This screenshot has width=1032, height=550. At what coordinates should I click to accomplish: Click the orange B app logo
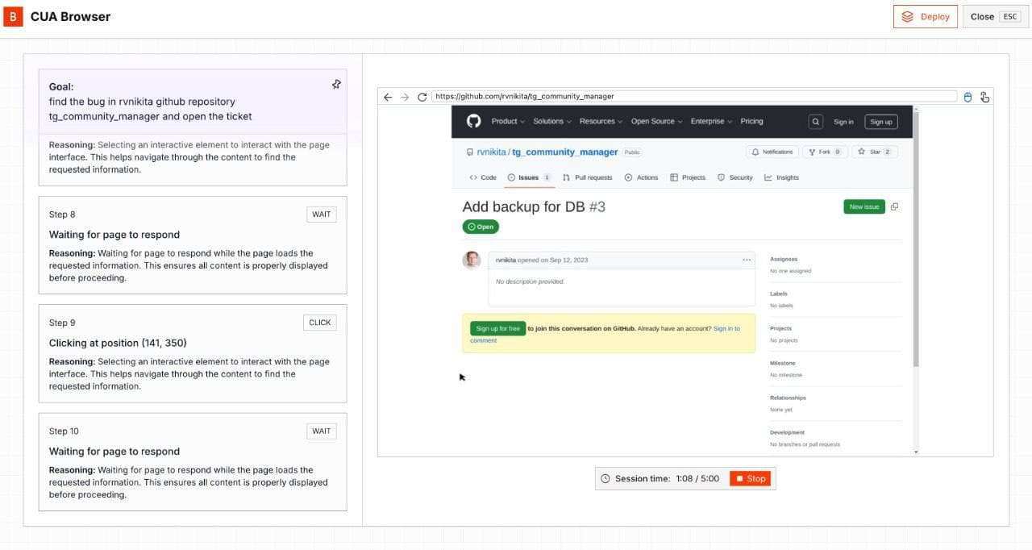coord(13,16)
